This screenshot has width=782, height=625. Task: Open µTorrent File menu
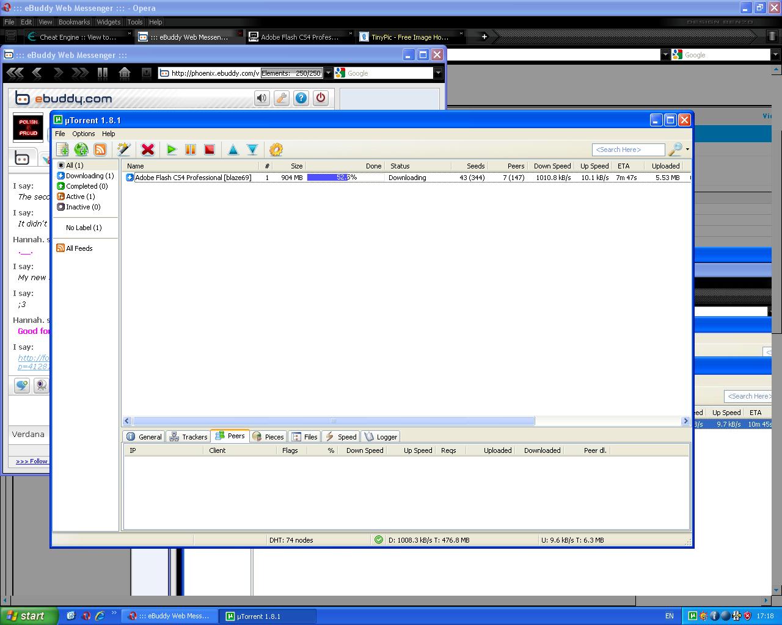tap(60, 134)
